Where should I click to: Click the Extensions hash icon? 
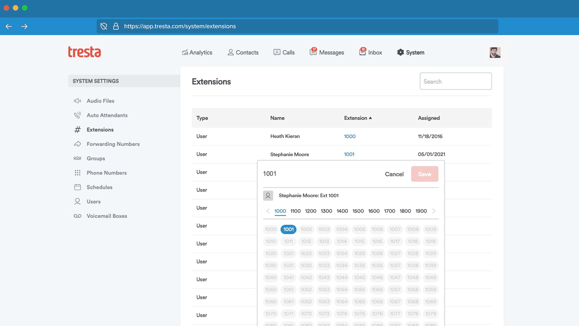click(x=78, y=130)
